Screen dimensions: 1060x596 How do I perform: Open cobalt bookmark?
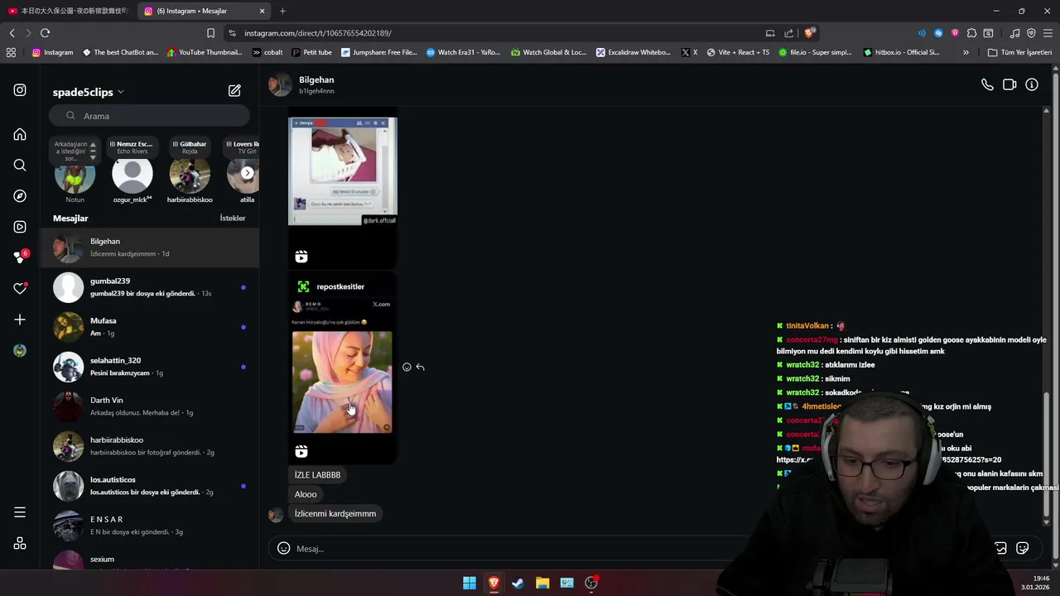[x=267, y=52]
